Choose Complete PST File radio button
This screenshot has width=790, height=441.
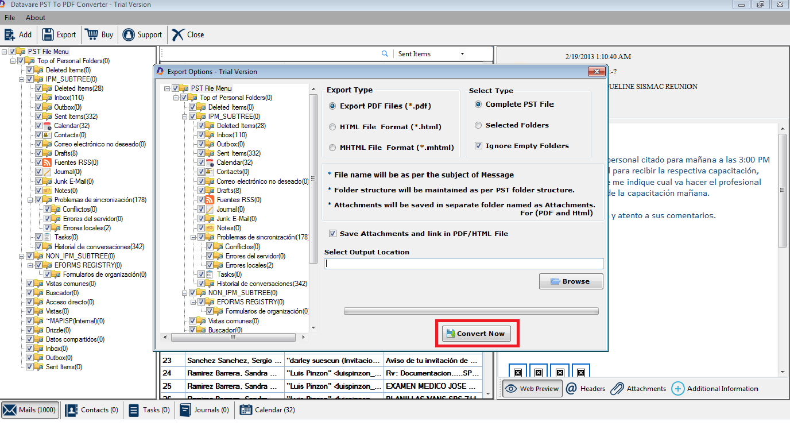point(478,105)
